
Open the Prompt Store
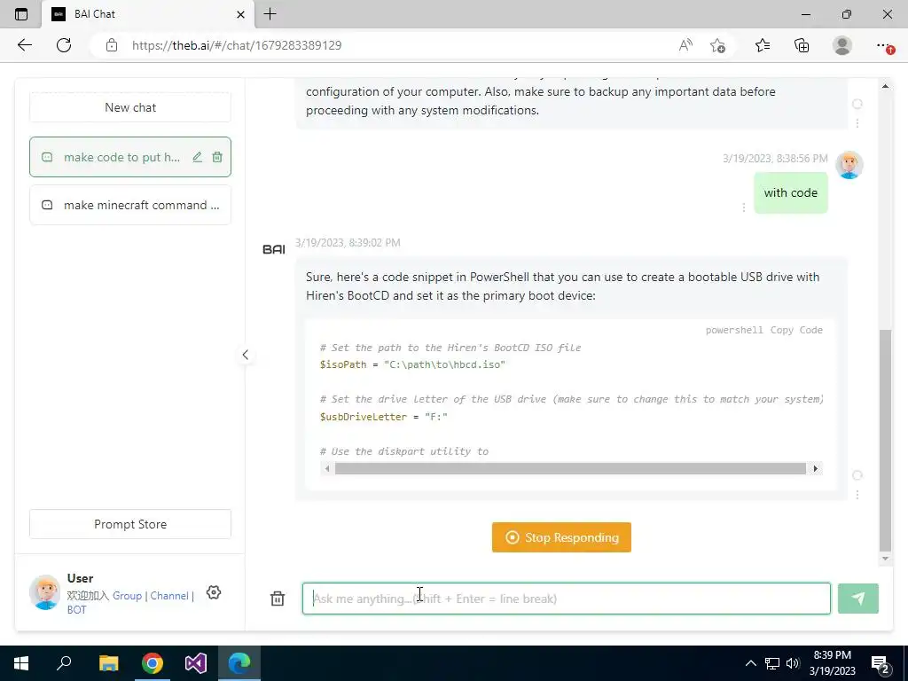tap(130, 524)
